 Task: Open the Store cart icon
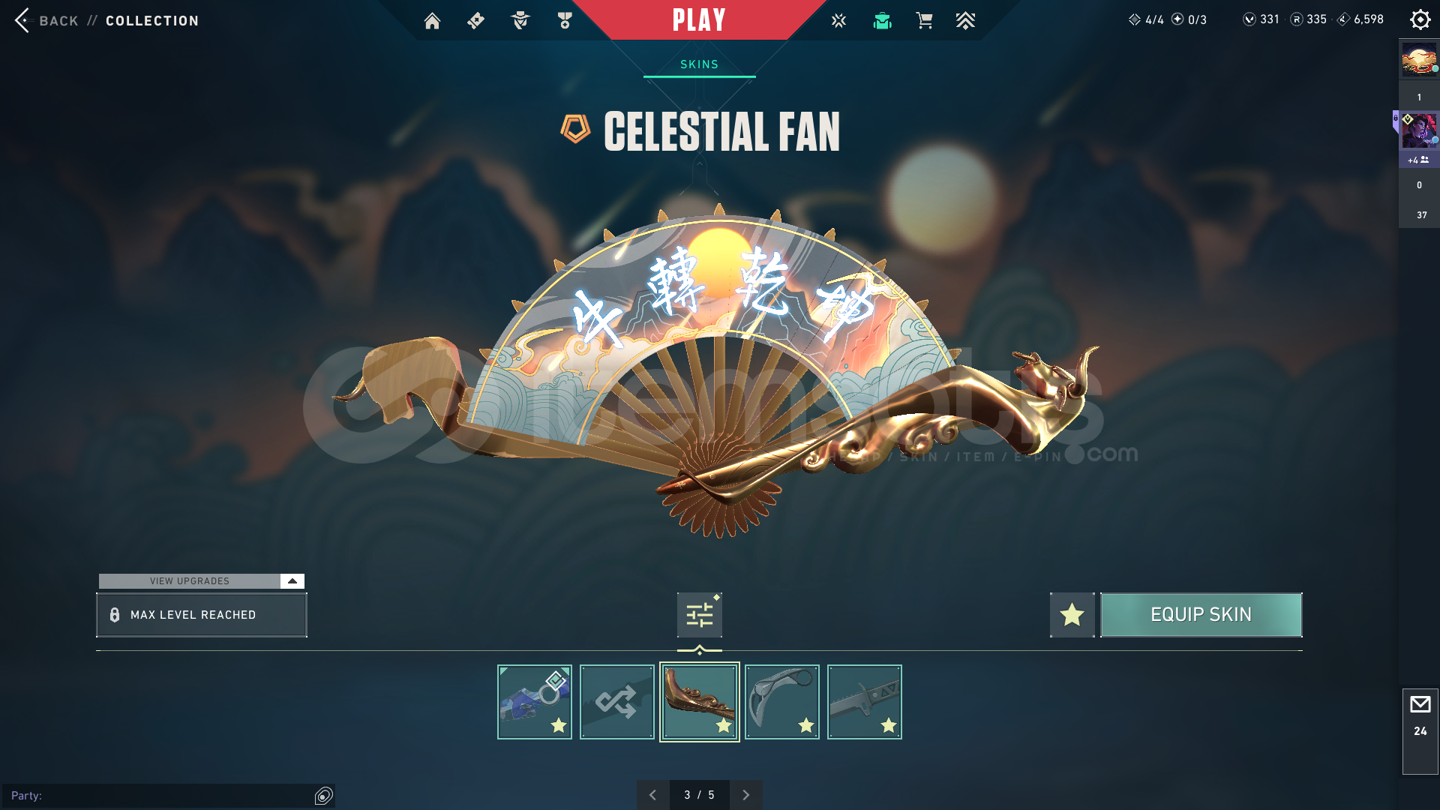(924, 21)
